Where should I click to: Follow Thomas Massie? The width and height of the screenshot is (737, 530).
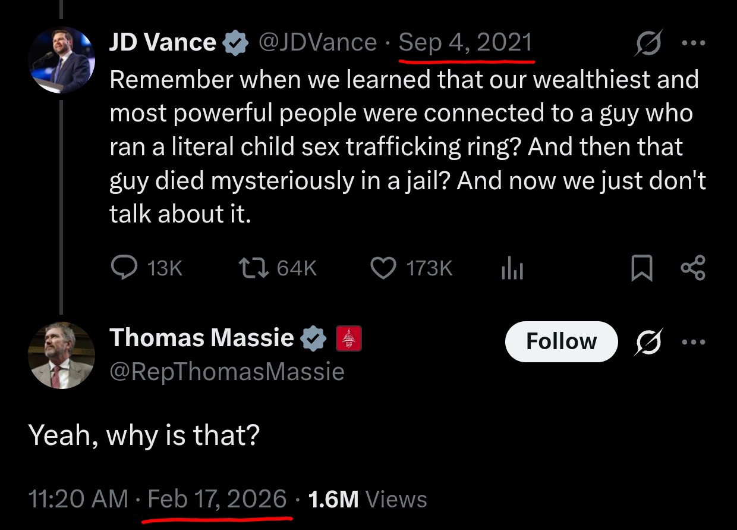[561, 341]
